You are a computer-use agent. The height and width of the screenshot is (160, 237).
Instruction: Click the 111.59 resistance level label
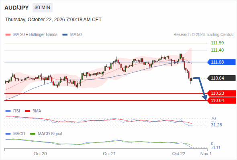pos(217,43)
